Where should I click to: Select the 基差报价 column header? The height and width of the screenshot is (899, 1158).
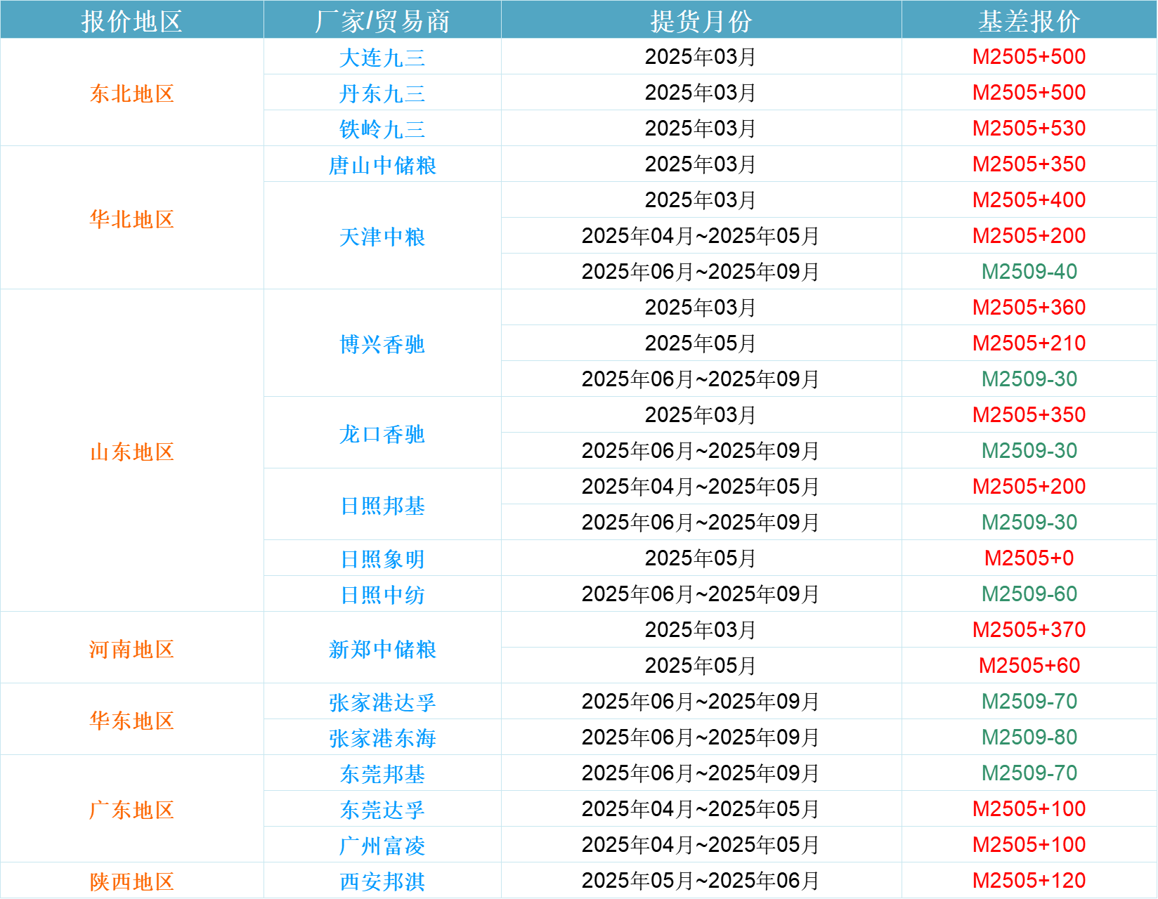tap(1029, 21)
